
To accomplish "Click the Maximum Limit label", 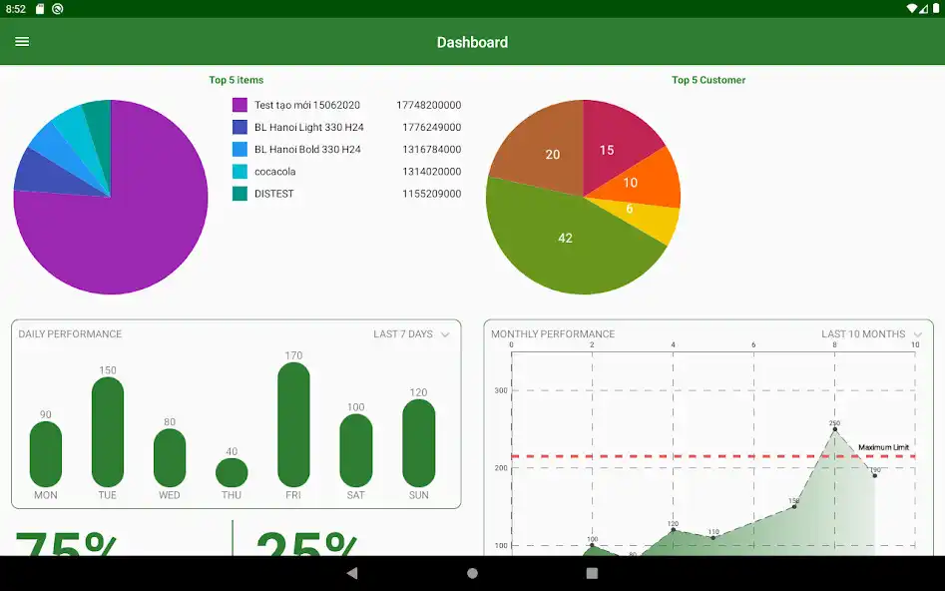I will click(x=883, y=447).
